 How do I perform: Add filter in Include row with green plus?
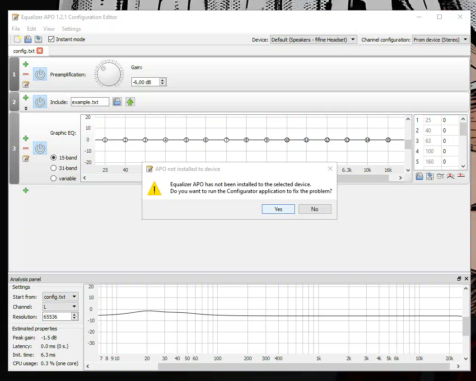coord(26,98)
